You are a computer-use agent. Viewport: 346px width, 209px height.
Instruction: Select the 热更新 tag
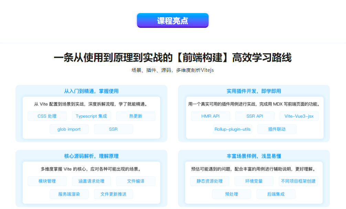(x=136, y=116)
